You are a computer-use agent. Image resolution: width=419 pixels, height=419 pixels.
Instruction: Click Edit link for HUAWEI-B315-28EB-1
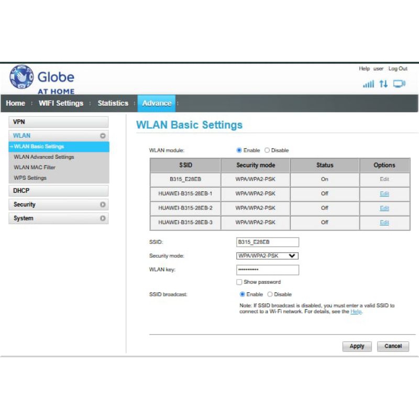(x=384, y=194)
